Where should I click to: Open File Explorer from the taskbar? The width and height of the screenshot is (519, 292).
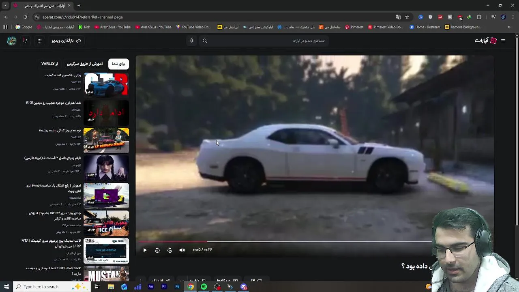coord(111,287)
